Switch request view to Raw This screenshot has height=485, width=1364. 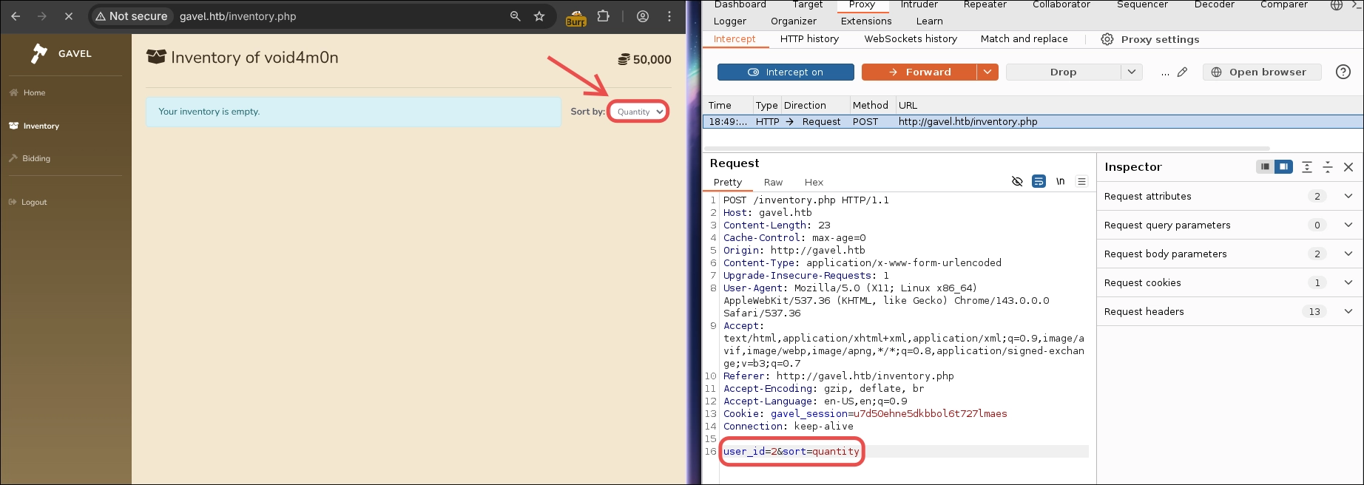pos(773,182)
